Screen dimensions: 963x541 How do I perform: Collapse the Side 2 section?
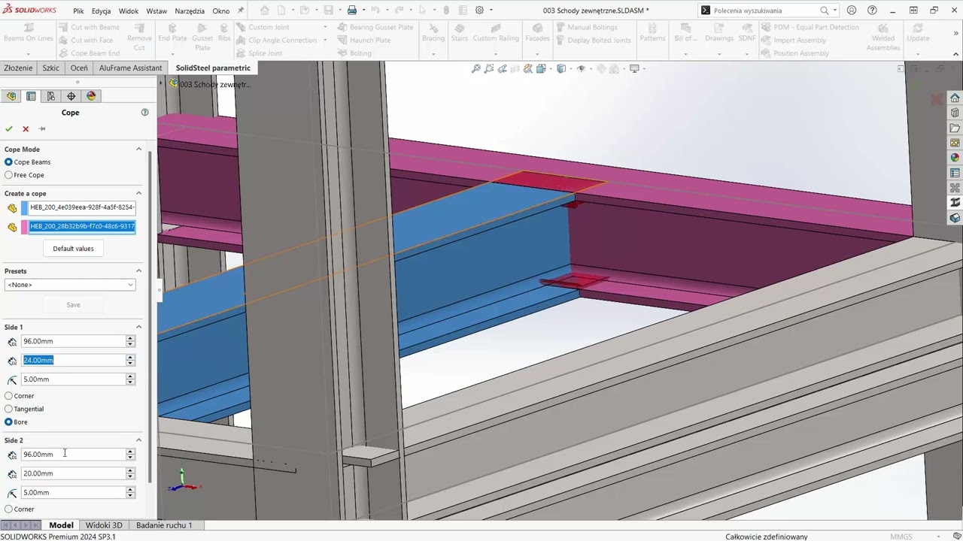[x=138, y=440]
